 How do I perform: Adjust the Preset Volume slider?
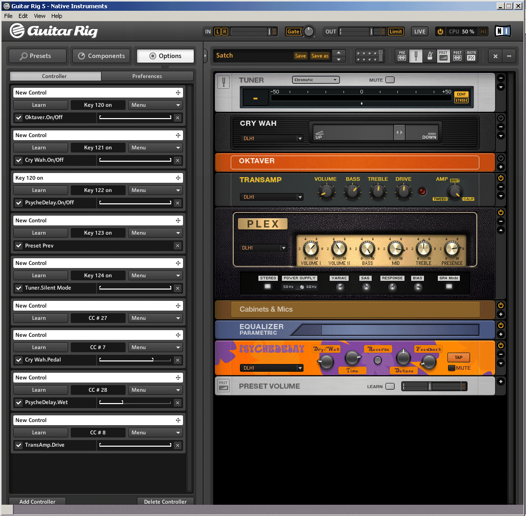[434, 386]
